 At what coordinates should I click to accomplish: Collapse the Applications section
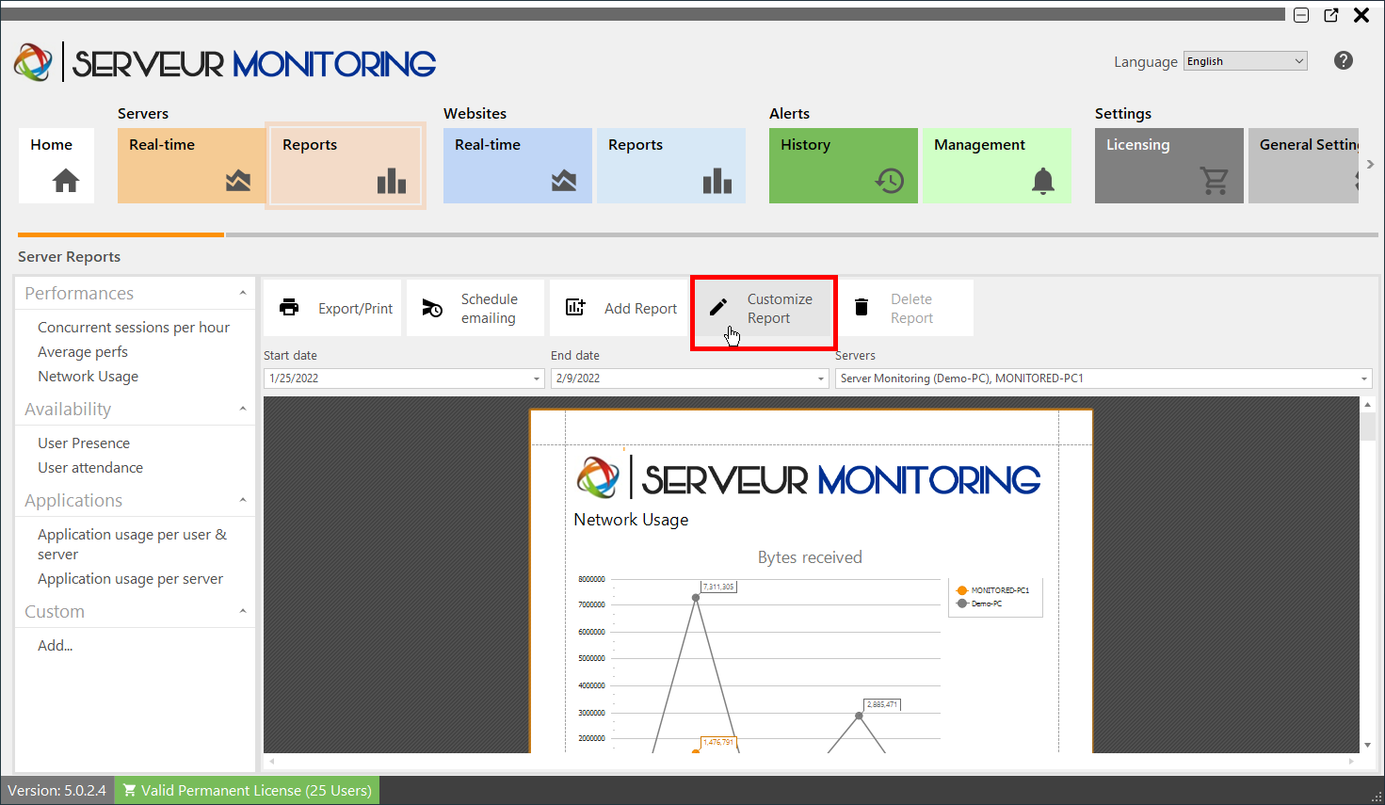[243, 500]
